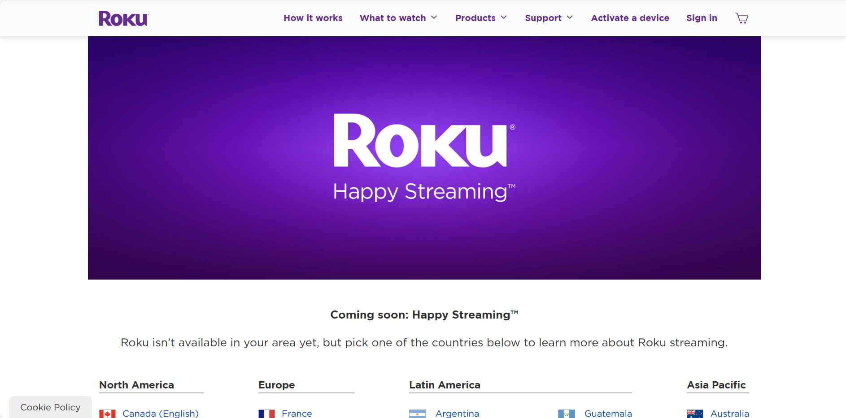Viewport: 846px width, 418px height.
Task: Expand the What to watch dropdown
Action: (x=398, y=18)
